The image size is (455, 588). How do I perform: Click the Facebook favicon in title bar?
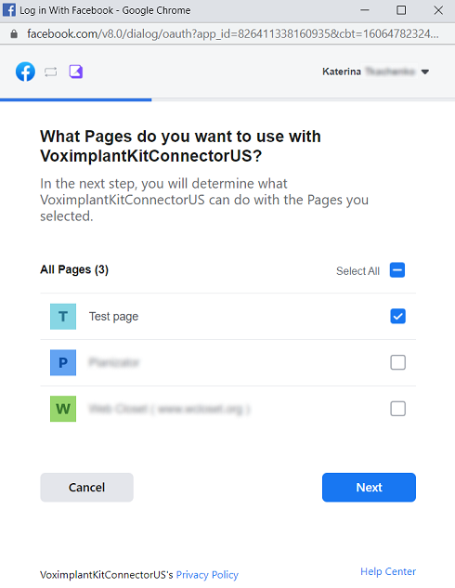(9, 10)
